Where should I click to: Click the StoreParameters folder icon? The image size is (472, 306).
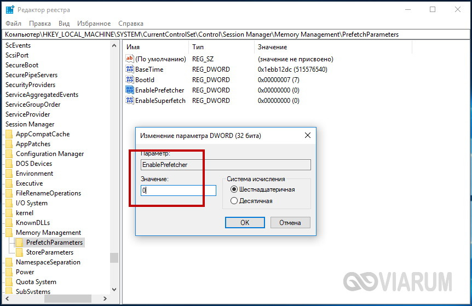tap(20, 252)
